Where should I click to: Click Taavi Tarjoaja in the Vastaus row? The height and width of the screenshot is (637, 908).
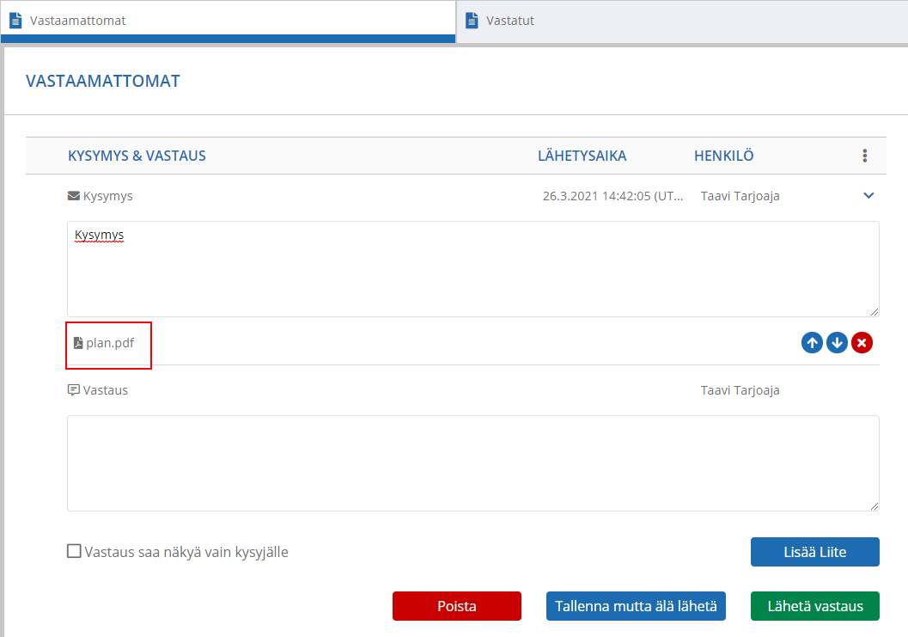740,390
